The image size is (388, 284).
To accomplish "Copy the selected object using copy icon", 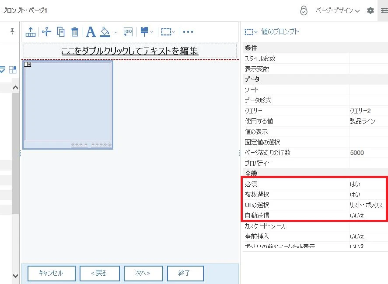I will [x=61, y=32].
